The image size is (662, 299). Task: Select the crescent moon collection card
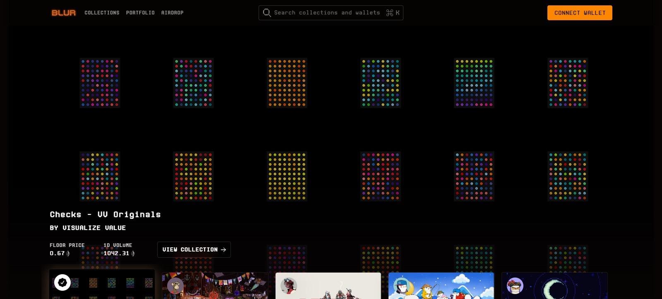(554, 285)
